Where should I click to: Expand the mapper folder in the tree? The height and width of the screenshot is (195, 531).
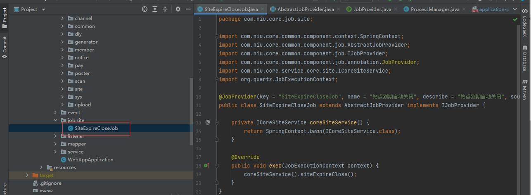[56, 144]
